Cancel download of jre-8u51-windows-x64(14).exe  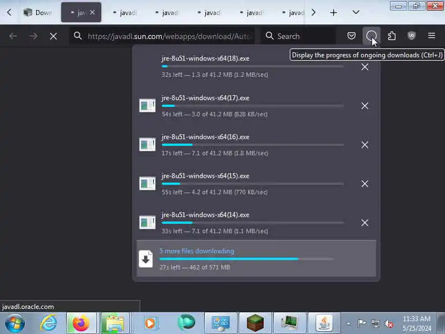(365, 223)
